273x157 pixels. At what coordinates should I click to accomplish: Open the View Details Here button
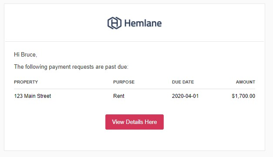tap(135, 122)
